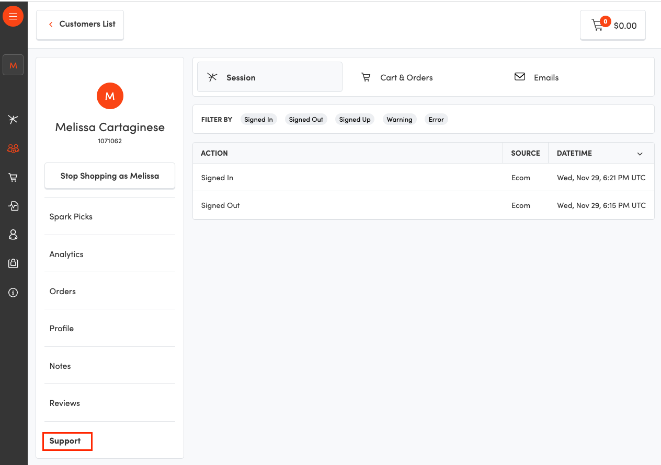
Task: Toggle the Error filter chip
Action: (x=436, y=120)
